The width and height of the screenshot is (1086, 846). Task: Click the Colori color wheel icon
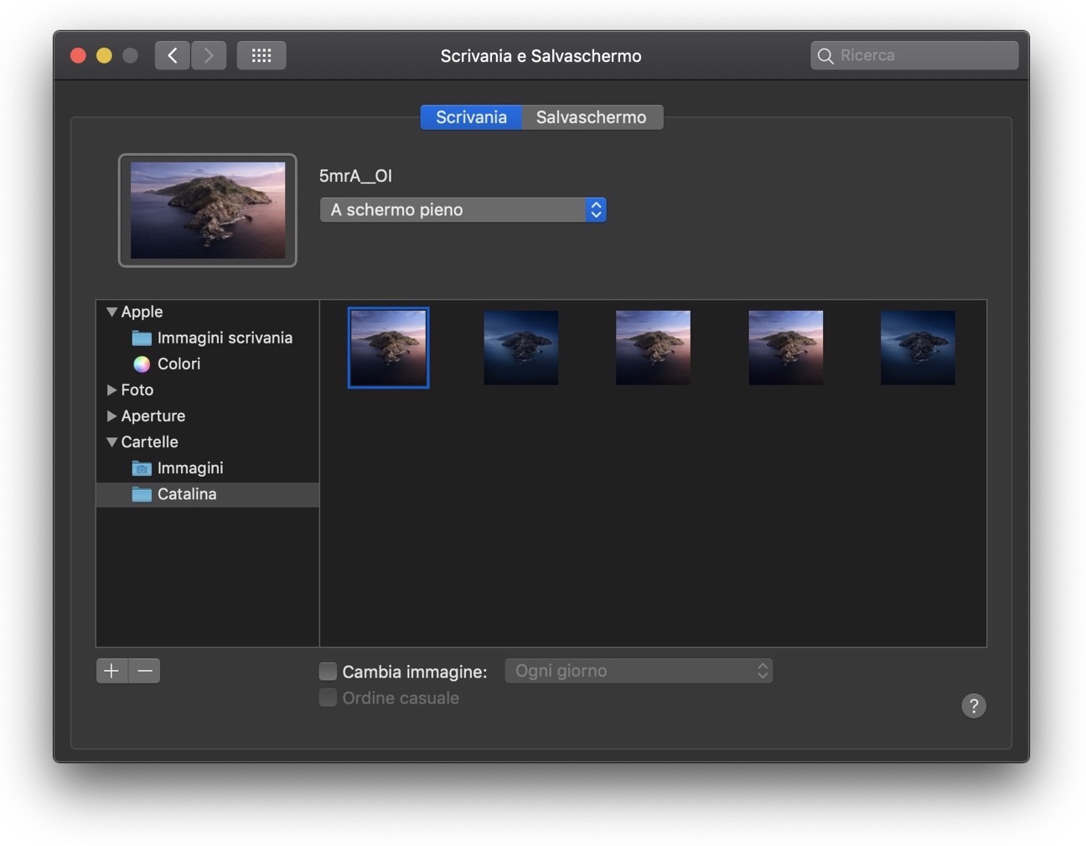coord(142,364)
